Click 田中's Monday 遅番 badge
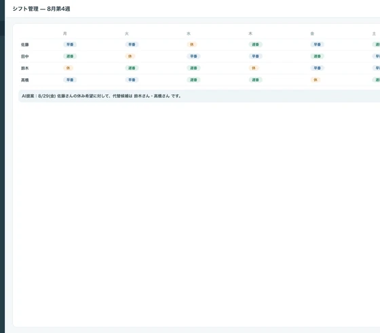Image resolution: width=380 pixels, height=333 pixels. point(70,56)
